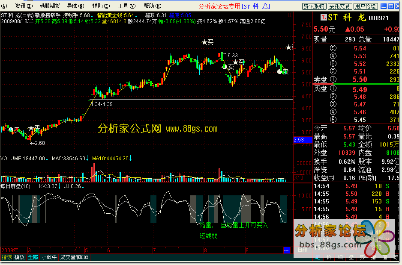Click the cyan arrow after MA5:33546.60
The image size is (402, 265).
[87, 159]
